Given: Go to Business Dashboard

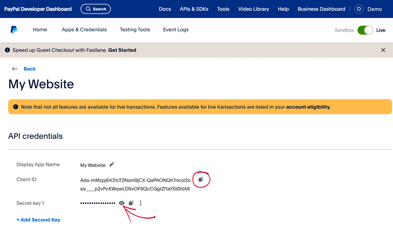Looking at the screenshot, I should tap(321, 9).
